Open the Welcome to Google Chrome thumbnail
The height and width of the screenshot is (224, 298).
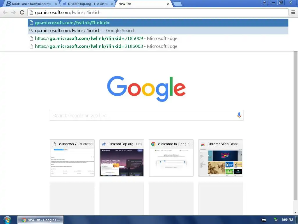click(x=171, y=158)
